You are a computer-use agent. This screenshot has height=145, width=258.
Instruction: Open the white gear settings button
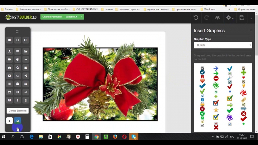coord(10,121)
